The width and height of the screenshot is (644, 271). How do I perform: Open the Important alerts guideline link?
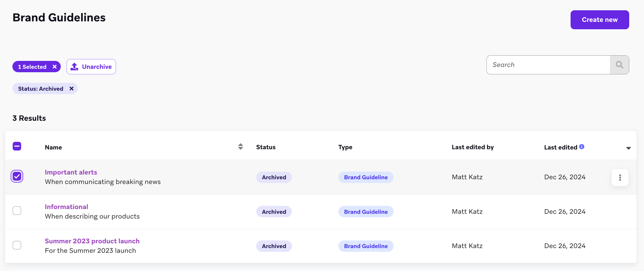[71, 172]
